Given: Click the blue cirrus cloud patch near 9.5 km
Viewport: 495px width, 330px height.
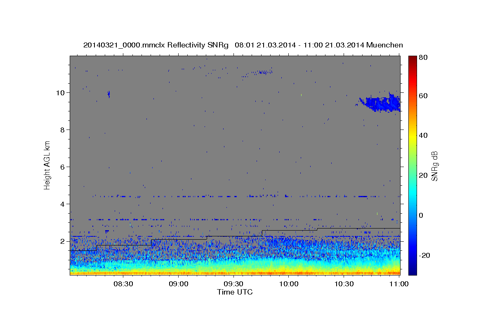Looking at the screenshot, I should (x=379, y=103).
